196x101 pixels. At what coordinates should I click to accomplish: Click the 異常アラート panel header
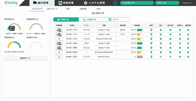[25, 58]
